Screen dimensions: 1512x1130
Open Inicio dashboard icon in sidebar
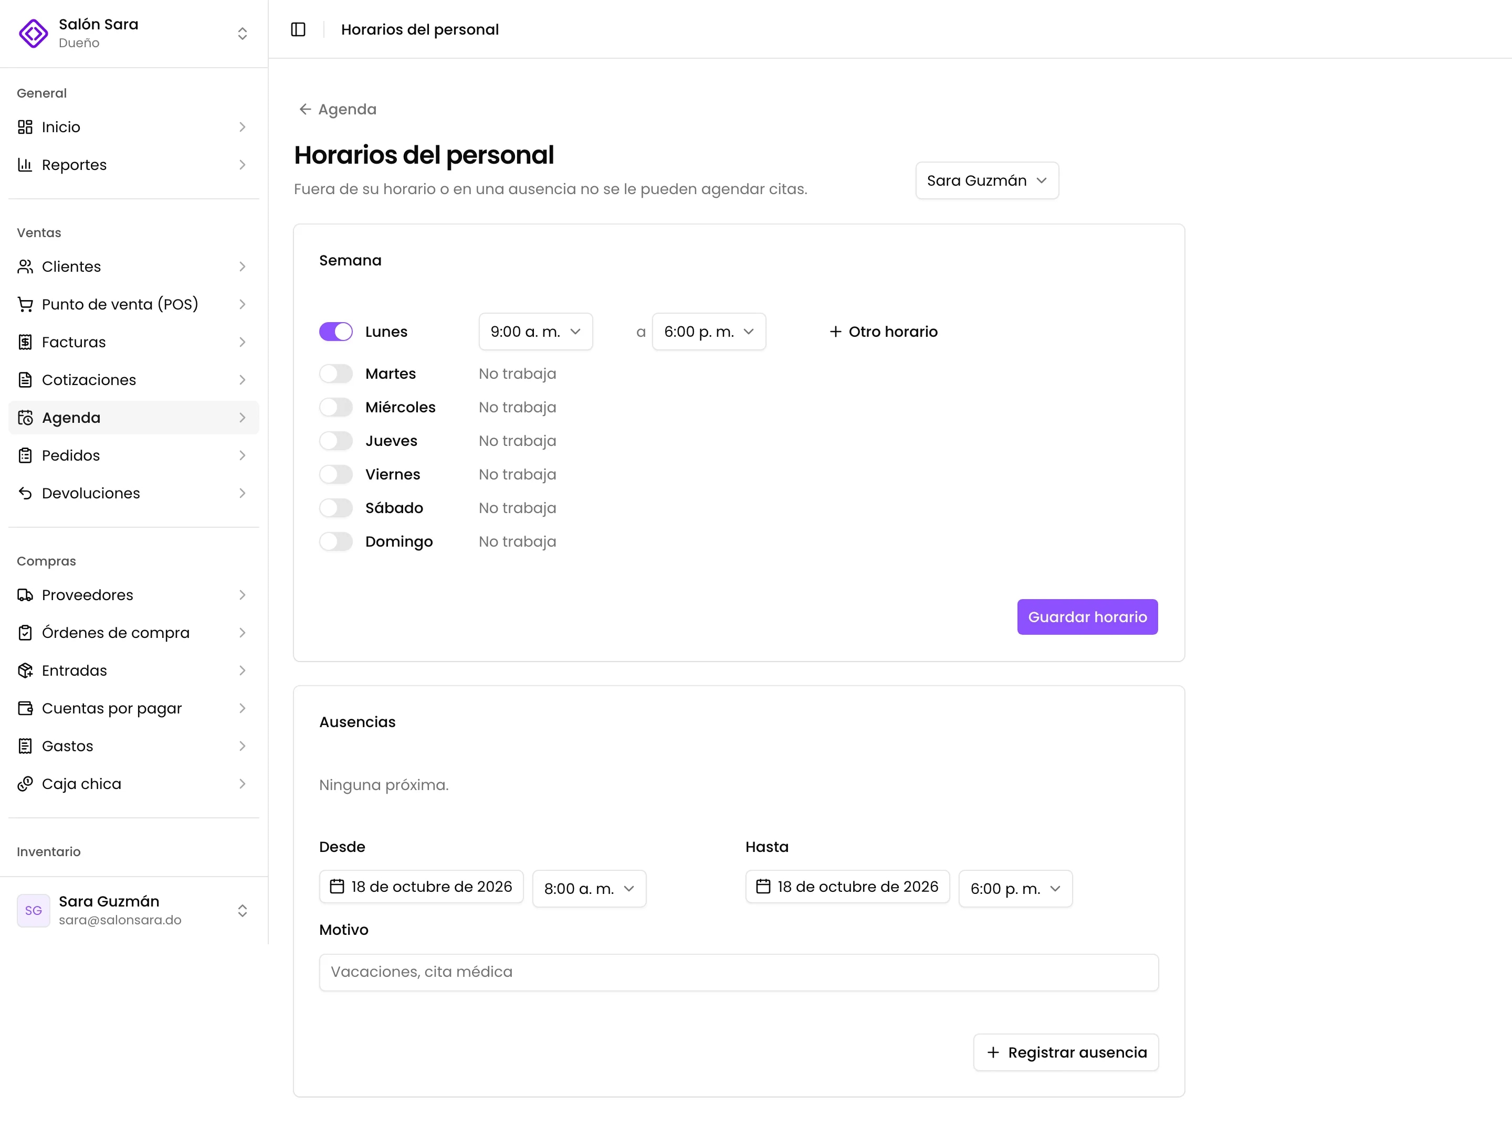point(25,127)
